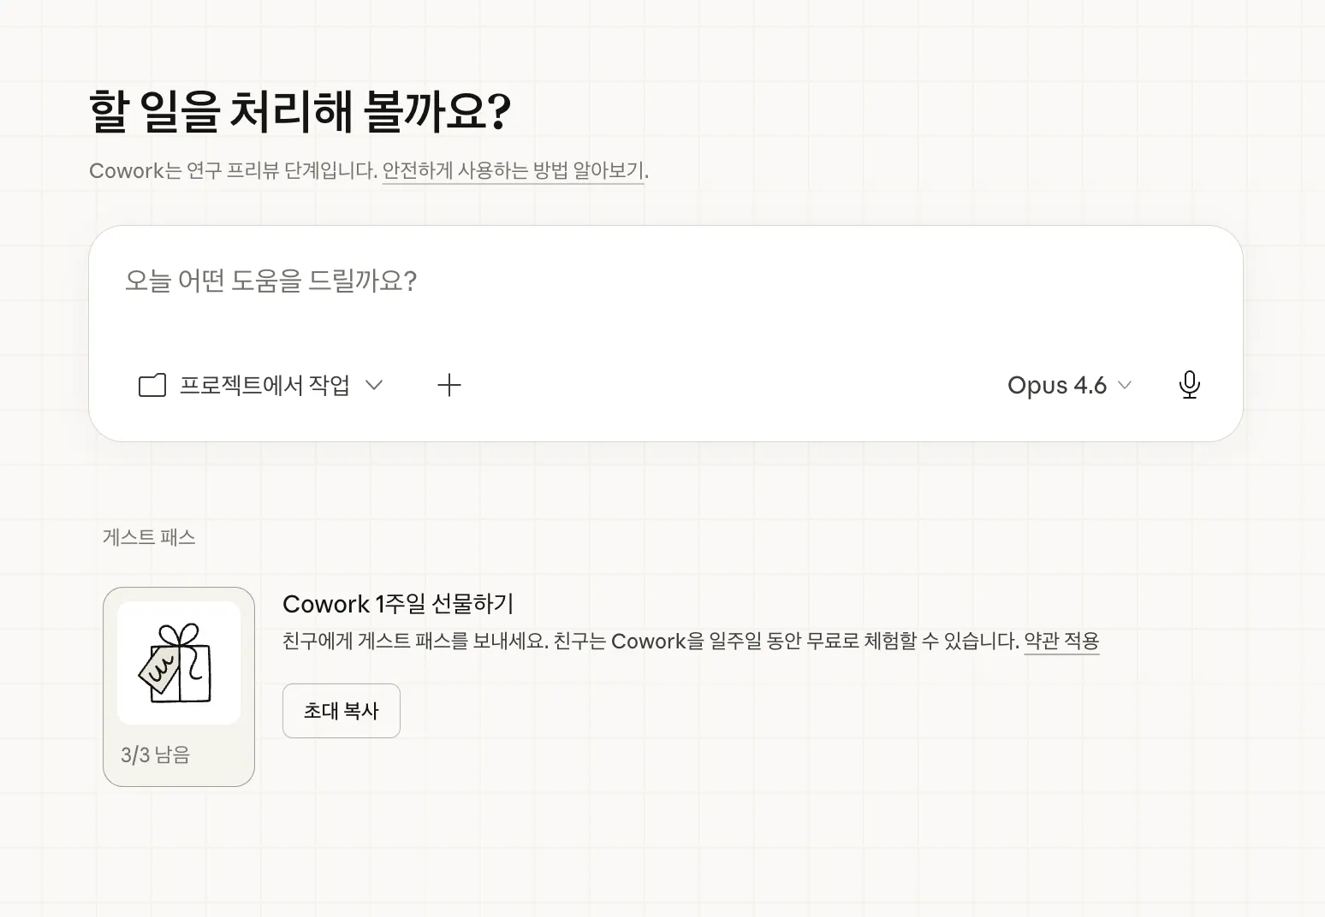This screenshot has width=1325, height=917.
Task: Click the plus icon to add attachments
Action: (449, 385)
